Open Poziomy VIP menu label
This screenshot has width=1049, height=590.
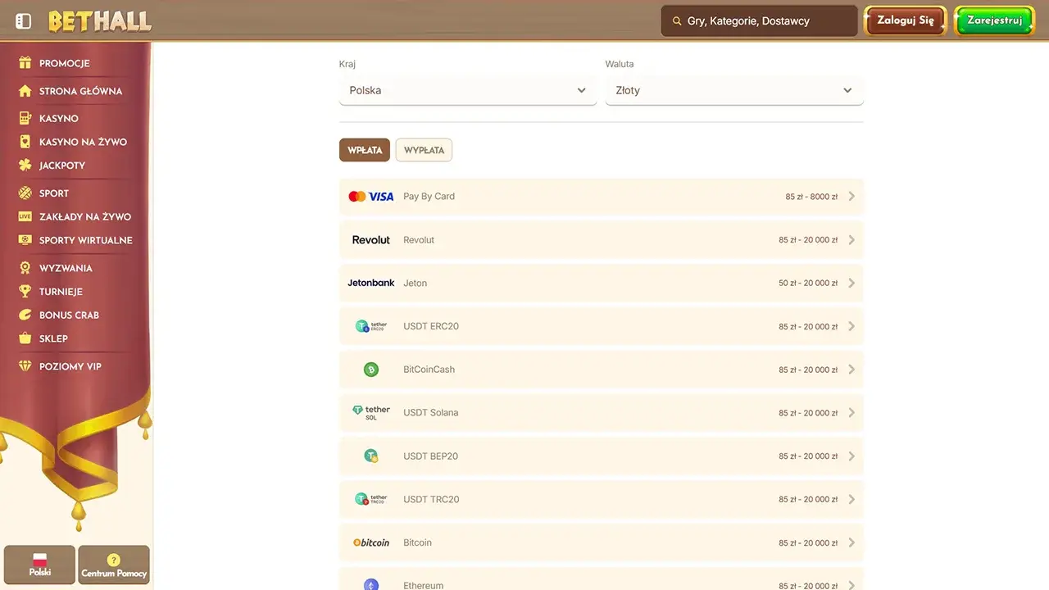click(x=70, y=366)
